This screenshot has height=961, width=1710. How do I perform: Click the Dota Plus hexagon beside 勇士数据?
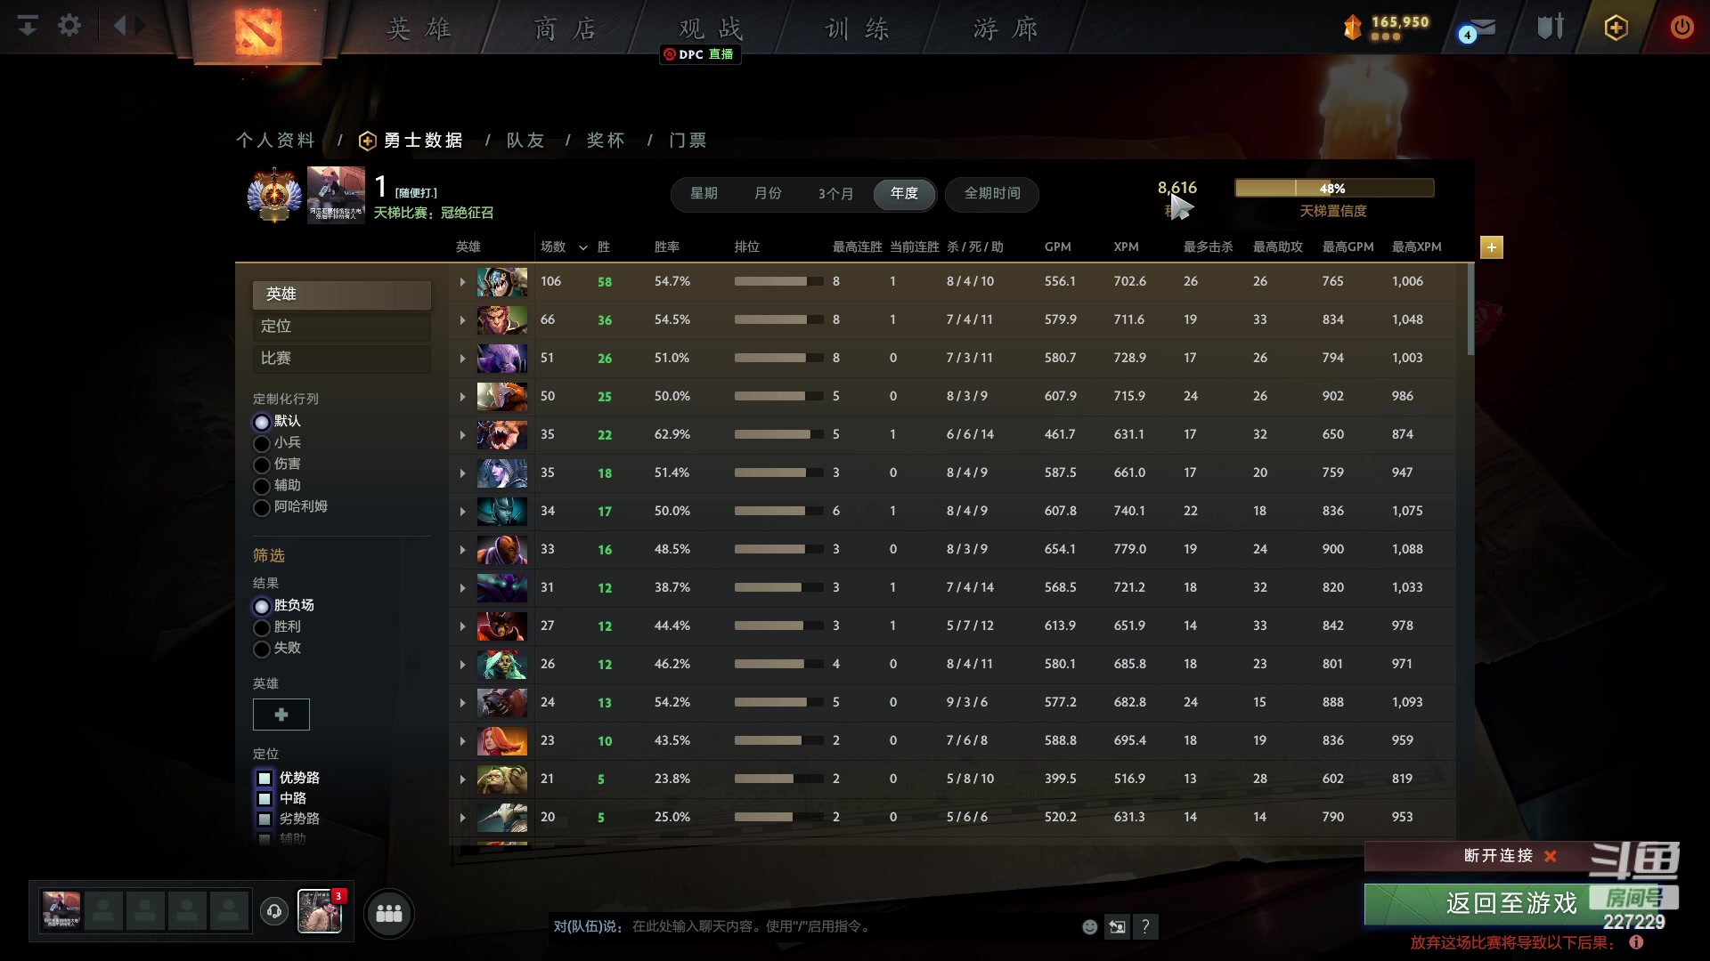[367, 141]
